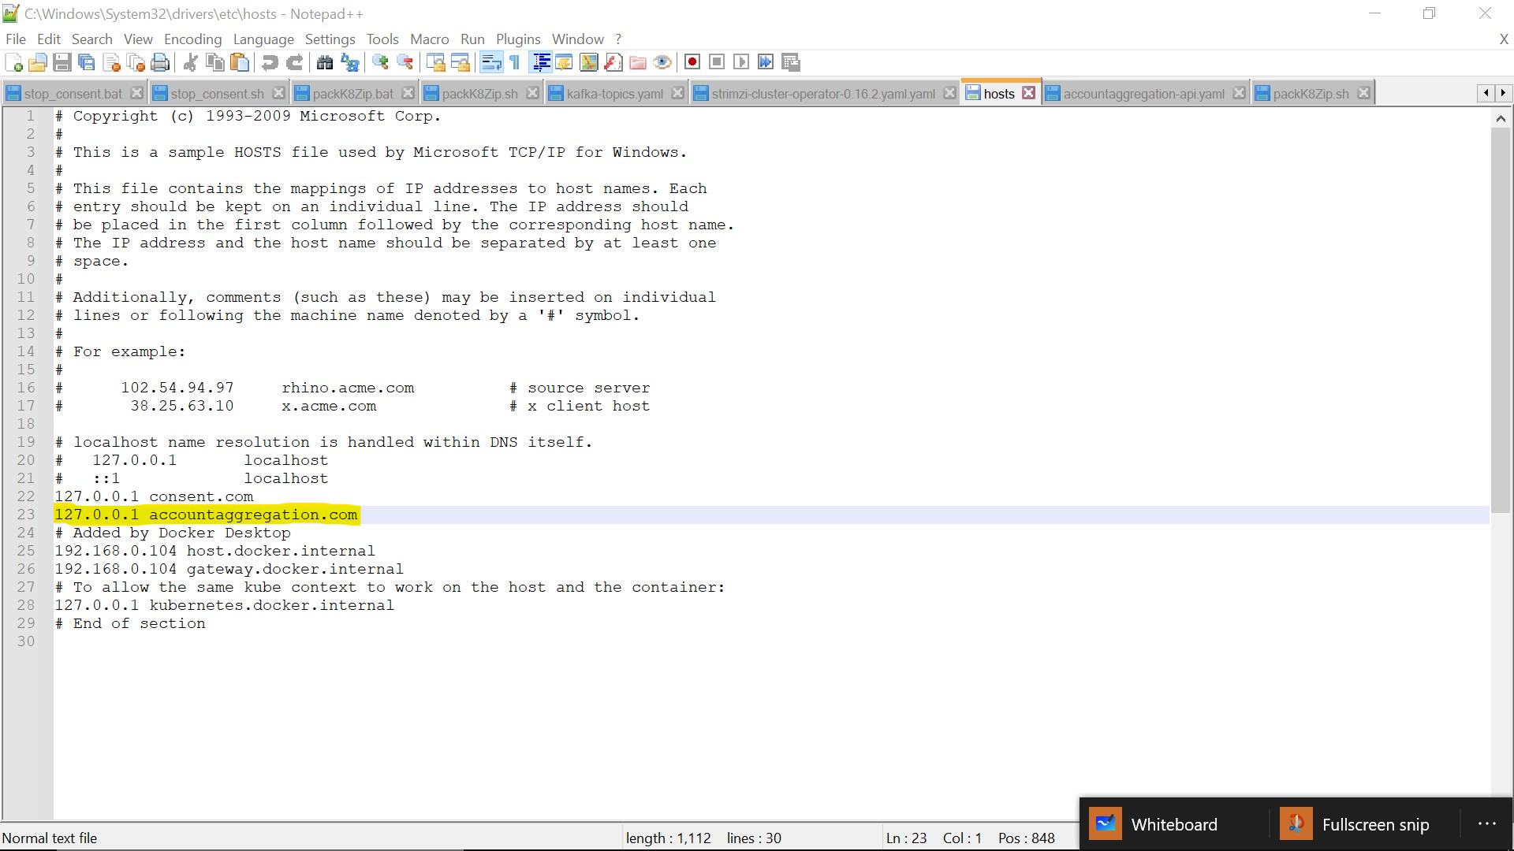Start macro recording with red dot icon

click(x=692, y=62)
